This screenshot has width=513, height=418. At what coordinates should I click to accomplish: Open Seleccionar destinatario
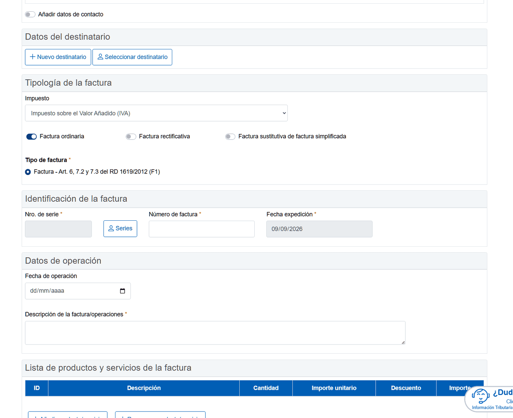click(x=132, y=57)
